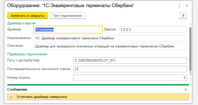The width and height of the screenshot is (198, 105).
Task: Select the Установка драйвера завершена message
Action: (42, 97)
